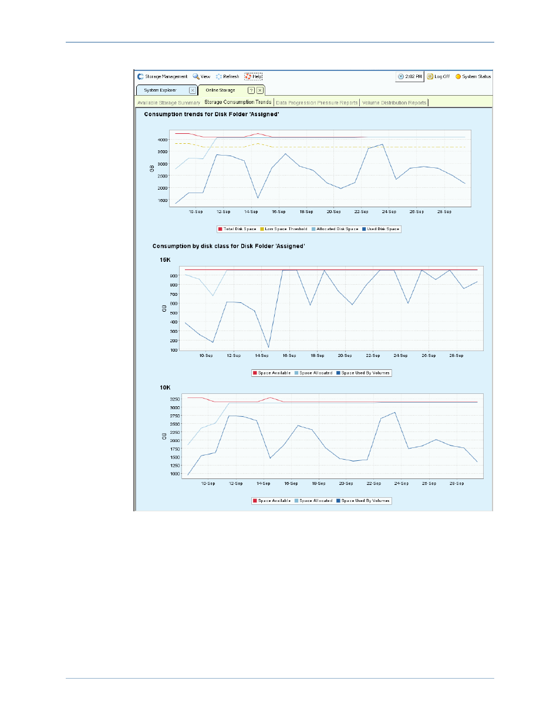Screen dimensions: 560x725
Task: Open Volume Distribution Reports
Action: click(x=394, y=103)
